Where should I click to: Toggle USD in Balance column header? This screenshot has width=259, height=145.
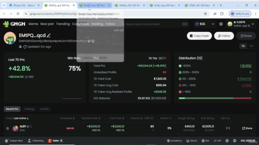pos(149,118)
